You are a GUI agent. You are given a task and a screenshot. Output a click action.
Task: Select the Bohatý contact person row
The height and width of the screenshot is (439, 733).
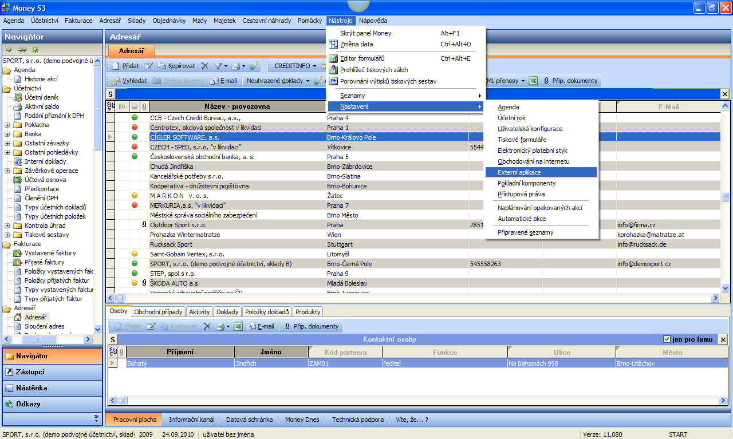pyautogui.click(x=418, y=363)
